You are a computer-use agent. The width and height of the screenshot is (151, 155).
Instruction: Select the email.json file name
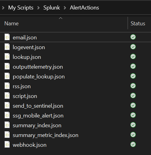[x=25, y=38]
